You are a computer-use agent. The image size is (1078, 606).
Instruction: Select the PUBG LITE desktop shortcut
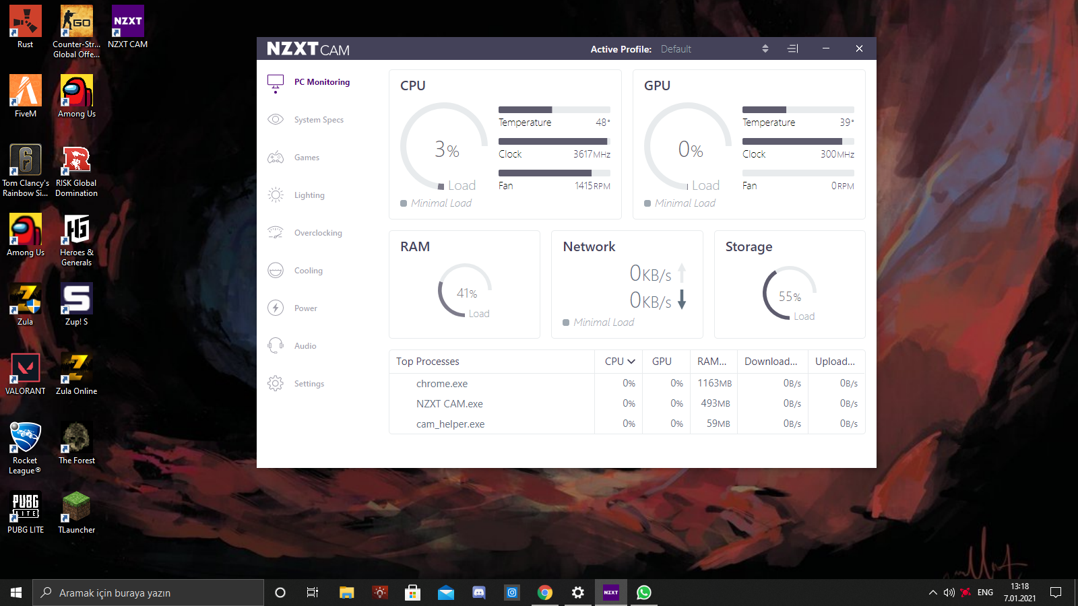point(26,513)
